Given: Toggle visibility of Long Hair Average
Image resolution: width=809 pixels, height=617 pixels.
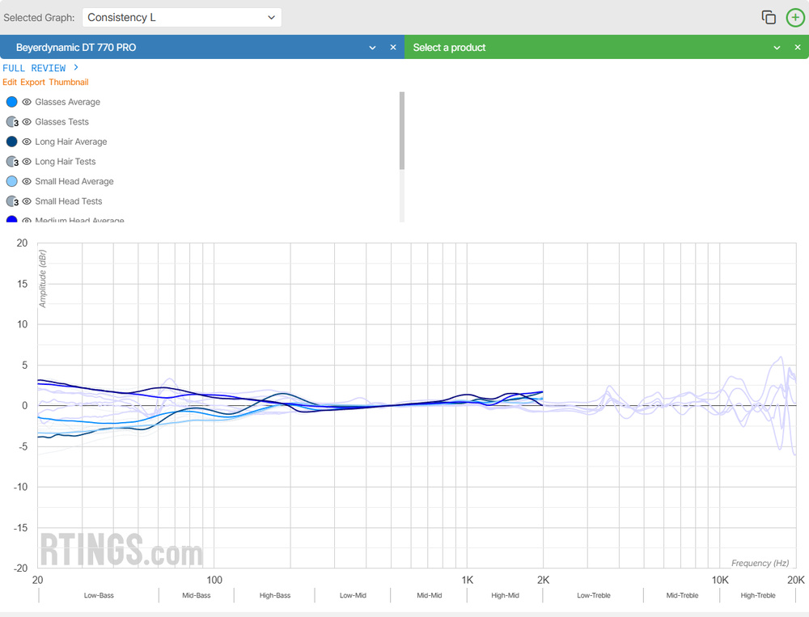Looking at the screenshot, I should tap(27, 142).
